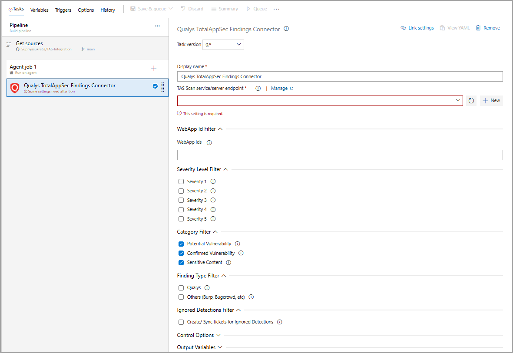Check Others (Burp, Bugcrowd, etc)
The width and height of the screenshot is (513, 353).
pos(181,297)
